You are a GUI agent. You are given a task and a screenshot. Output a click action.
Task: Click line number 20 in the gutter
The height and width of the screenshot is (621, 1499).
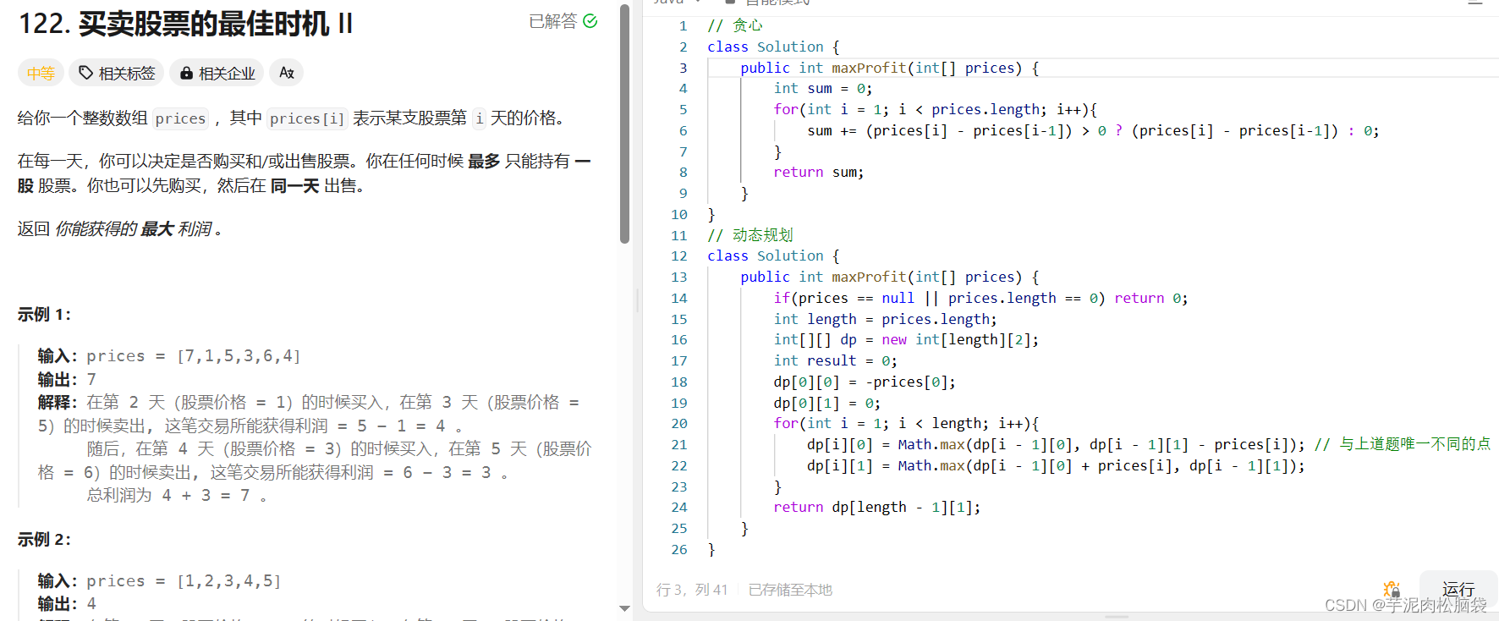[679, 424]
